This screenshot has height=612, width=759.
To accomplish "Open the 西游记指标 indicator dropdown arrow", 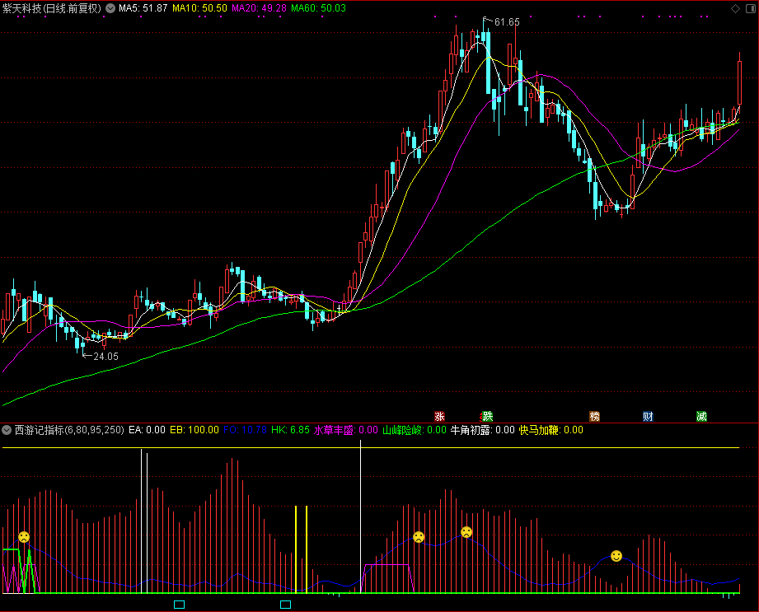I will [x=7, y=430].
